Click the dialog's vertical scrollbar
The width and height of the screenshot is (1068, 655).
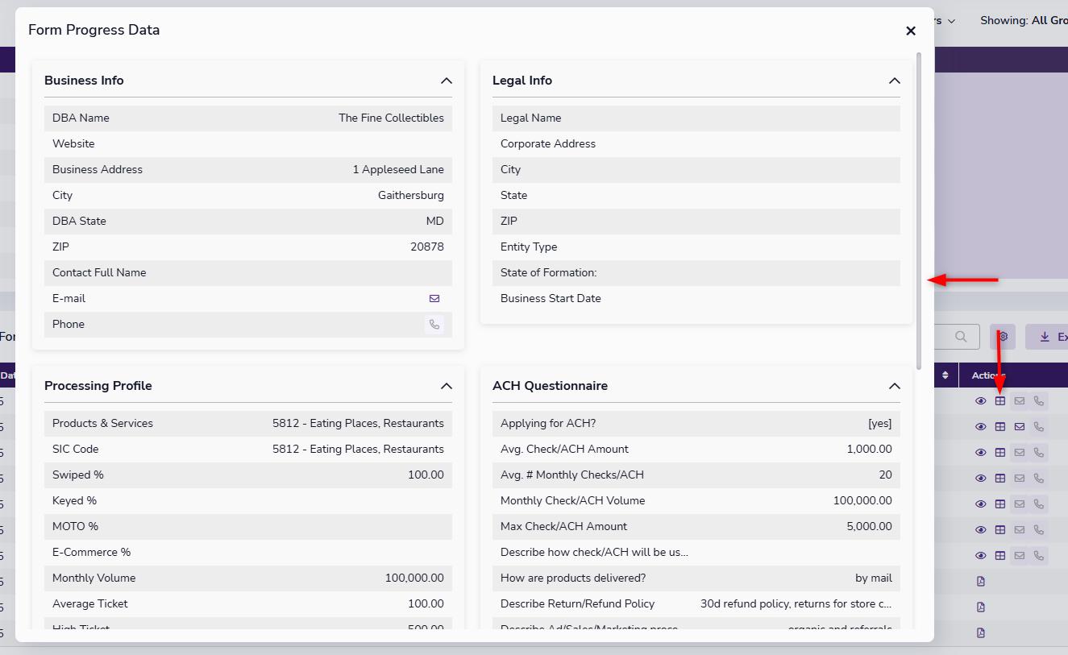pyautogui.click(x=919, y=209)
